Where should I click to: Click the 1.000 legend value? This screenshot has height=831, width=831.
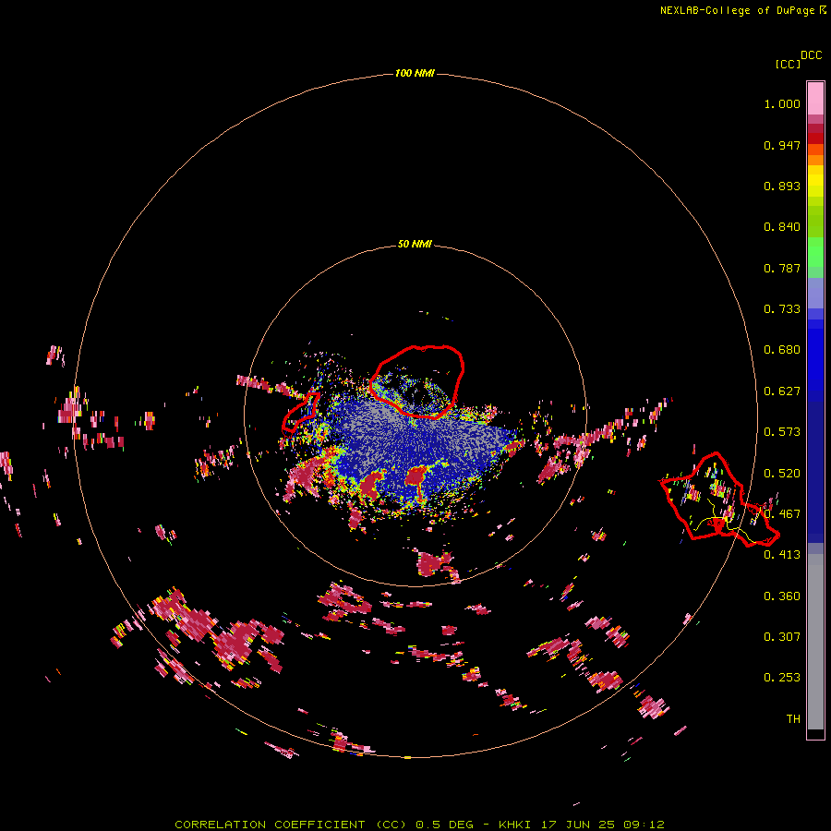pyautogui.click(x=782, y=103)
